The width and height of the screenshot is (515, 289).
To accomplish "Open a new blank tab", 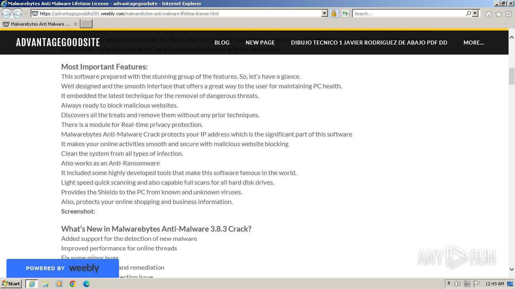I will [87, 24].
